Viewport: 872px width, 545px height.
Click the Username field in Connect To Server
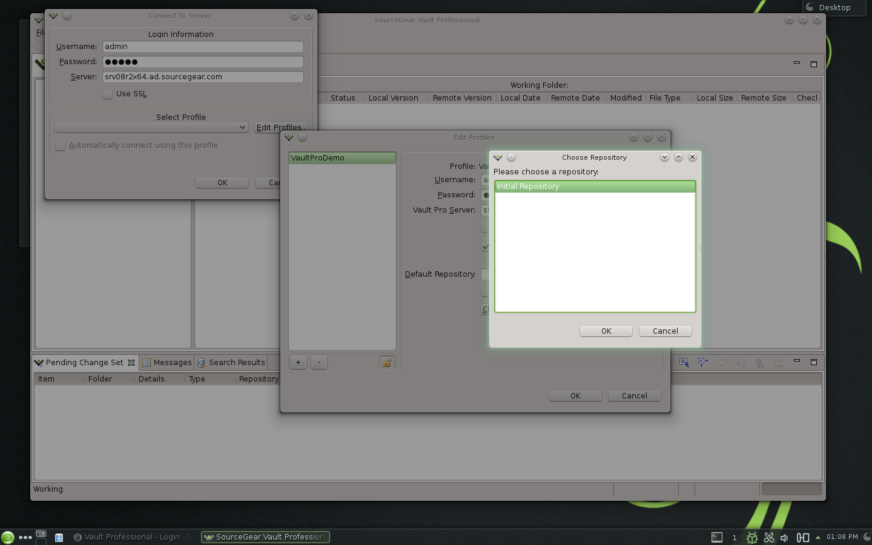coord(203,47)
